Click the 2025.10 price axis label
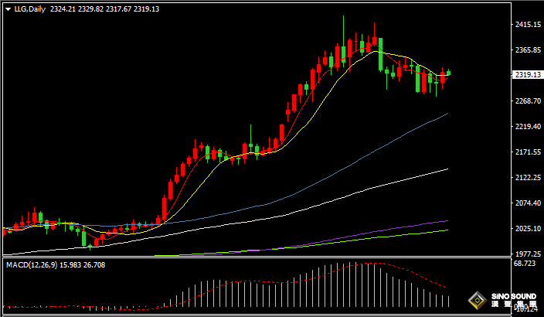Screen dimensions: 544x317 click(x=526, y=228)
